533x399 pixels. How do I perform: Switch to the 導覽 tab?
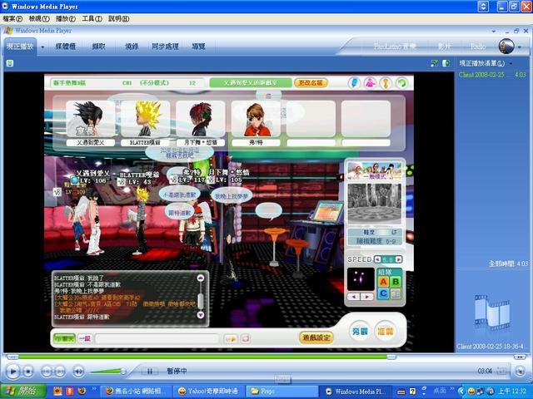click(198, 47)
